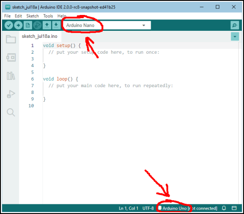244x214 pixels.
Task: Open the File menu
Action: click(x=7, y=16)
